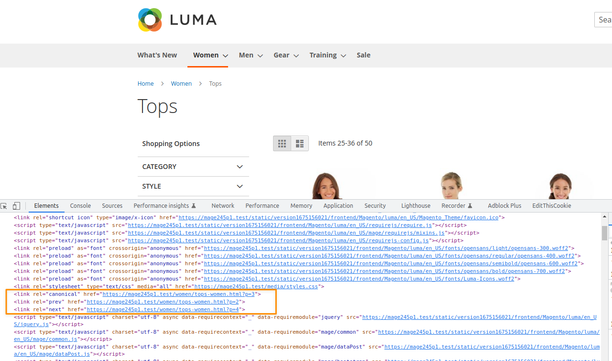The height and width of the screenshot is (361, 612).
Task: Click the DevTools Elements panel scrollbar
Action: click(x=604, y=233)
